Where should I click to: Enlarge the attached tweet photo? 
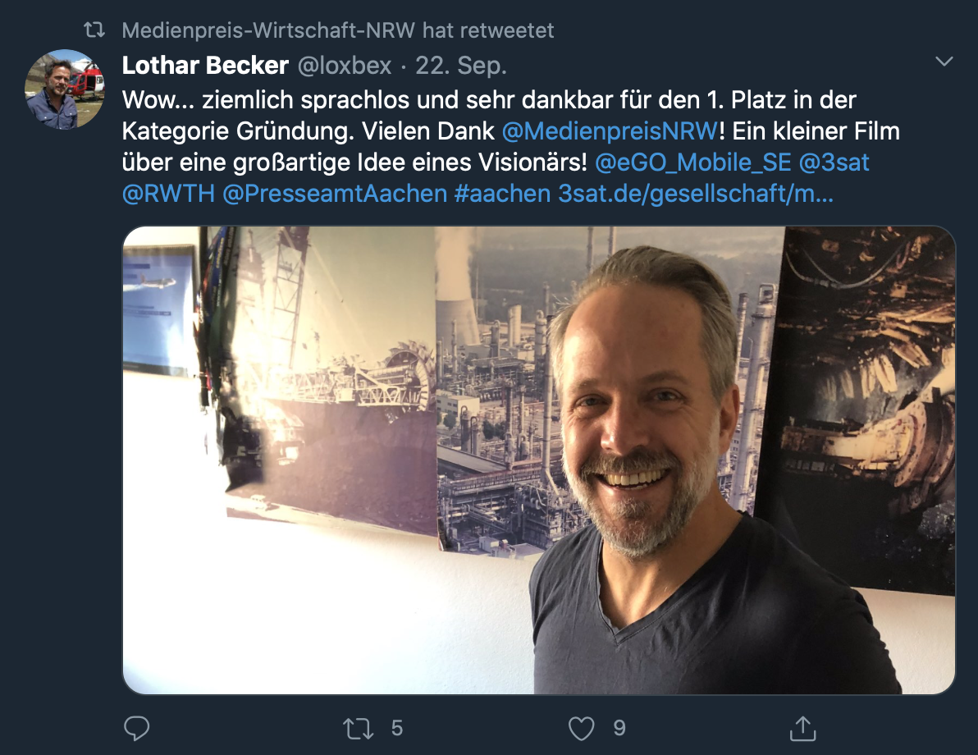[539, 460]
